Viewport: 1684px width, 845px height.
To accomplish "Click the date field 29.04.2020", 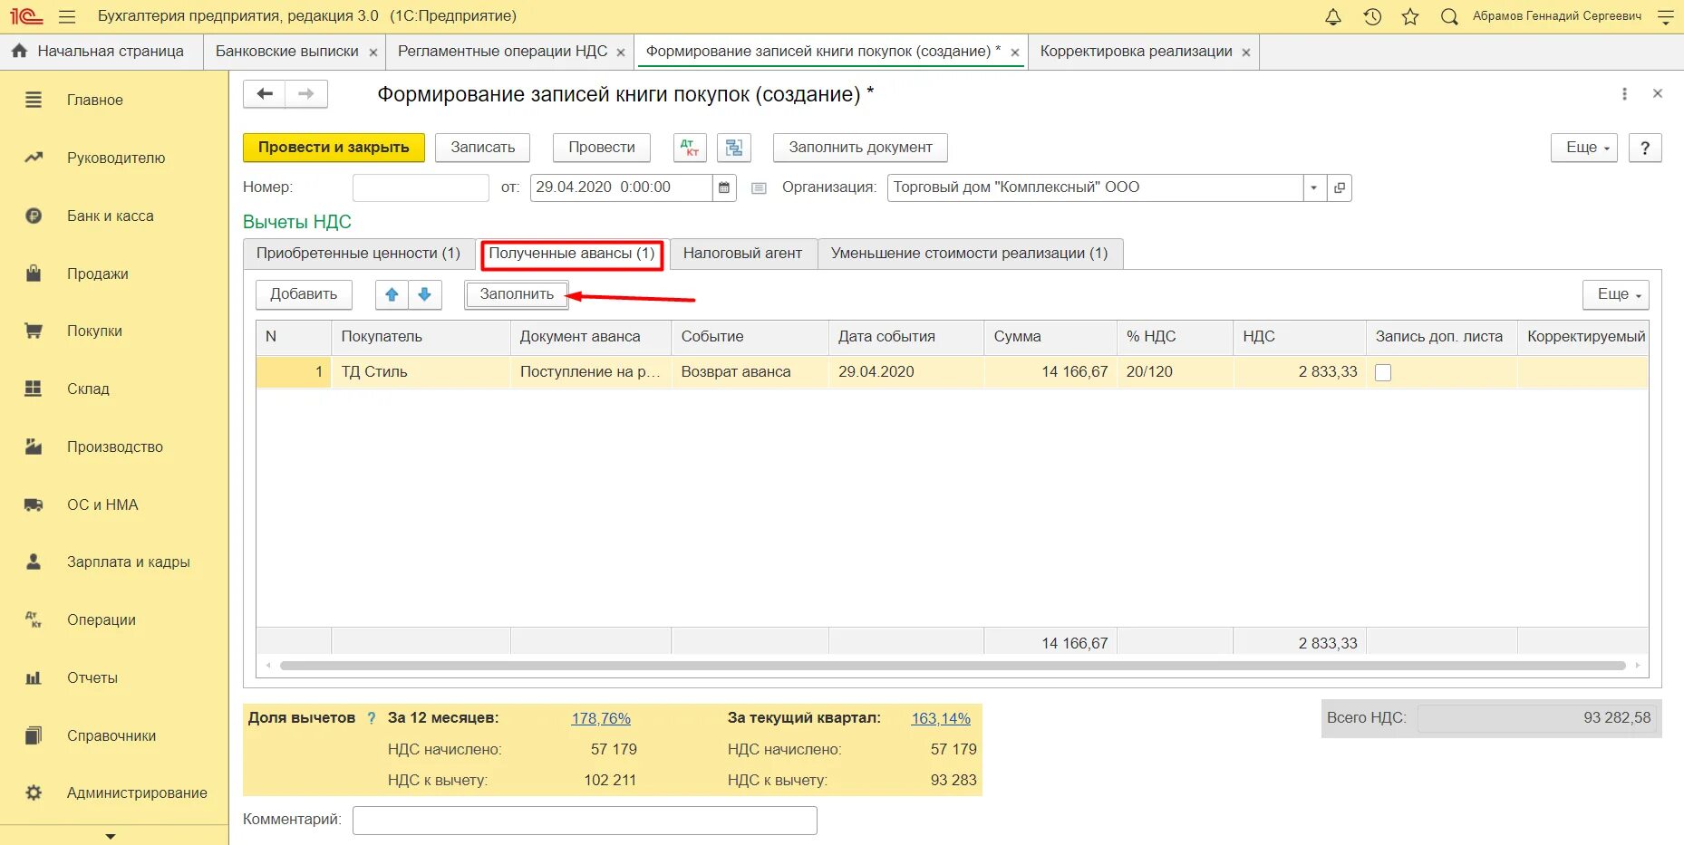I will pos(622,187).
